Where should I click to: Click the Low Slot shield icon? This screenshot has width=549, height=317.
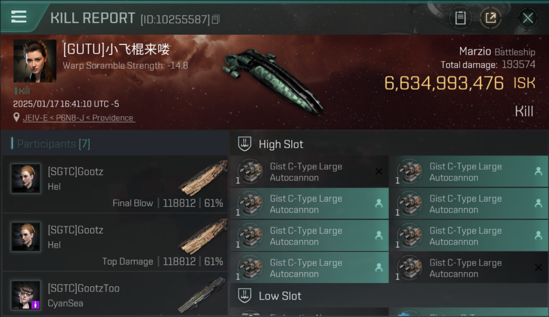(245, 295)
